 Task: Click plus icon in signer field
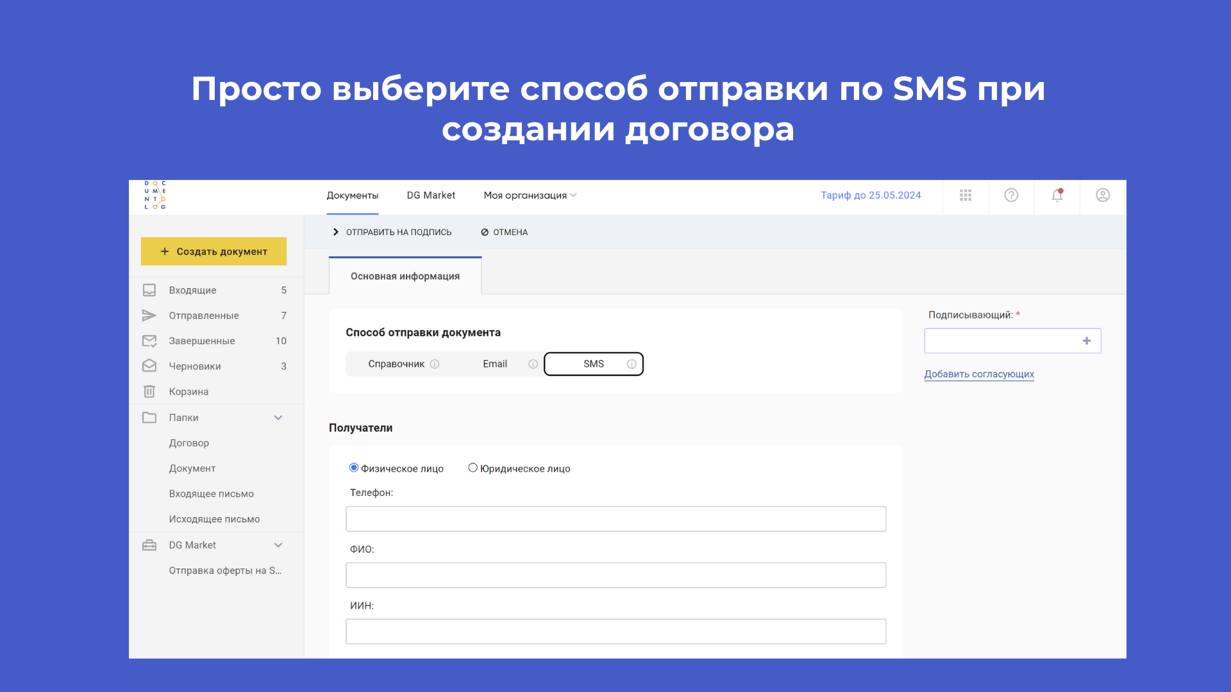(1087, 341)
